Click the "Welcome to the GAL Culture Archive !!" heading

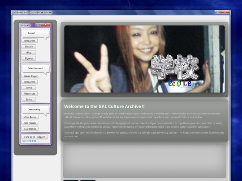point(104,106)
